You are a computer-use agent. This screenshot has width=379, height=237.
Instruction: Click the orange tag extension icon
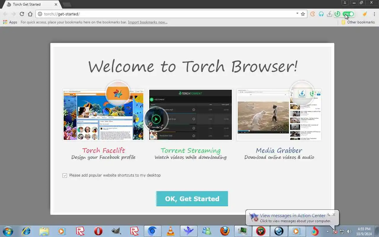pyautogui.click(x=365, y=14)
